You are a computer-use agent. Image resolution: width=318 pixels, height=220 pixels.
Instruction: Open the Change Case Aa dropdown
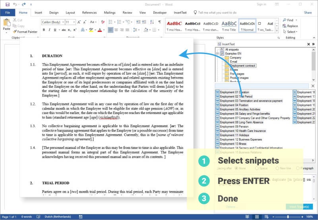click(93, 22)
